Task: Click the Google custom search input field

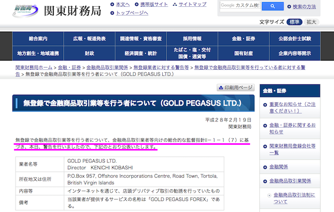Action: pos(240,6)
